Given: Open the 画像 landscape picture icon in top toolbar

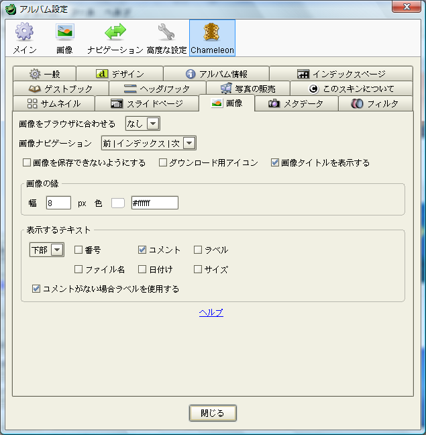Looking at the screenshot, I should 64,31.
